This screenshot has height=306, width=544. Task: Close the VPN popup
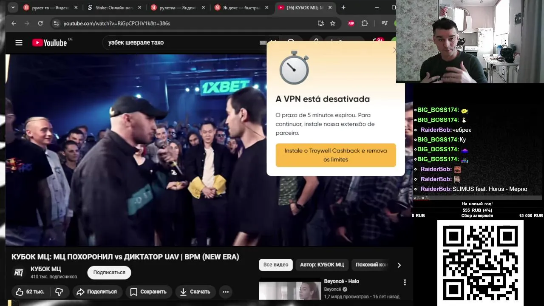coord(394,50)
